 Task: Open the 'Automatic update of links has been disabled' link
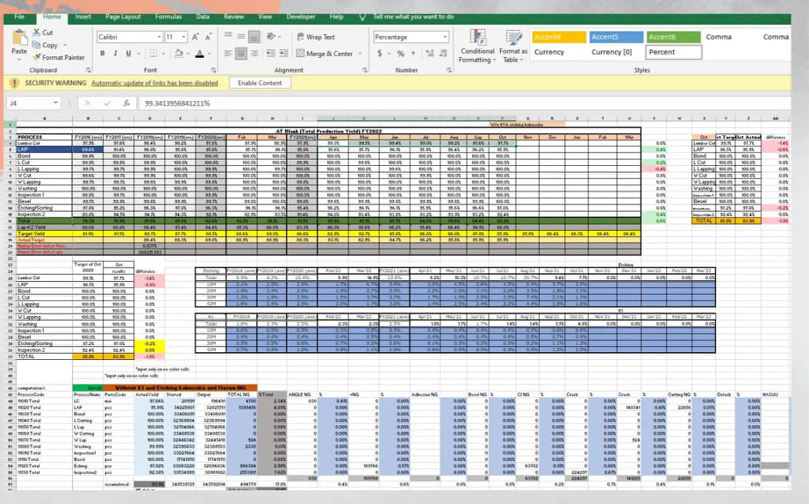coord(154,83)
